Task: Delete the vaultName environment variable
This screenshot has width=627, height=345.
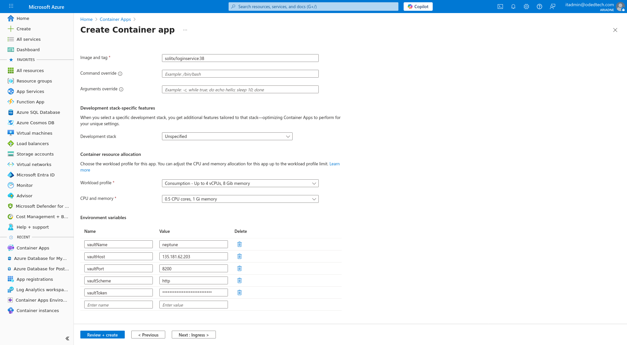Action: [x=239, y=244]
